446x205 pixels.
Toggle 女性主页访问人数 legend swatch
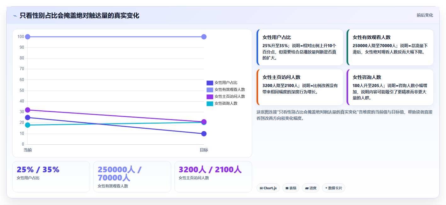pos(210,97)
